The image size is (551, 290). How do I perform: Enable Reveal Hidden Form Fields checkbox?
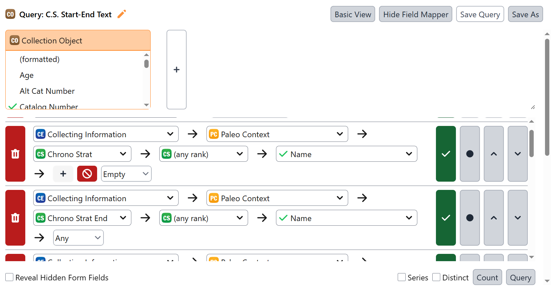pyautogui.click(x=10, y=277)
